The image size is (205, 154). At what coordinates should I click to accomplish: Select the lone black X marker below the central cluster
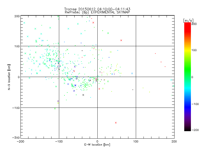tap(83, 95)
